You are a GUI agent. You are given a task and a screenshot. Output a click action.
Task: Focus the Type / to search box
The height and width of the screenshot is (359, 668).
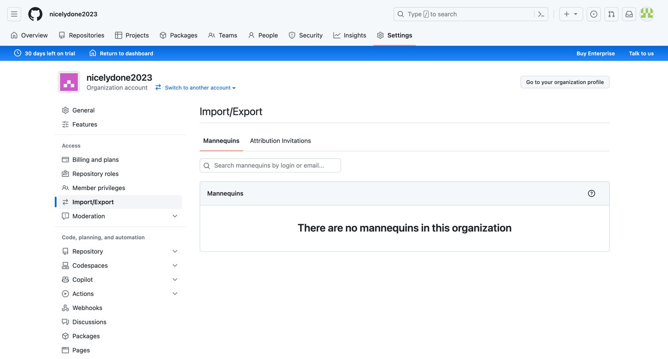[x=464, y=14]
